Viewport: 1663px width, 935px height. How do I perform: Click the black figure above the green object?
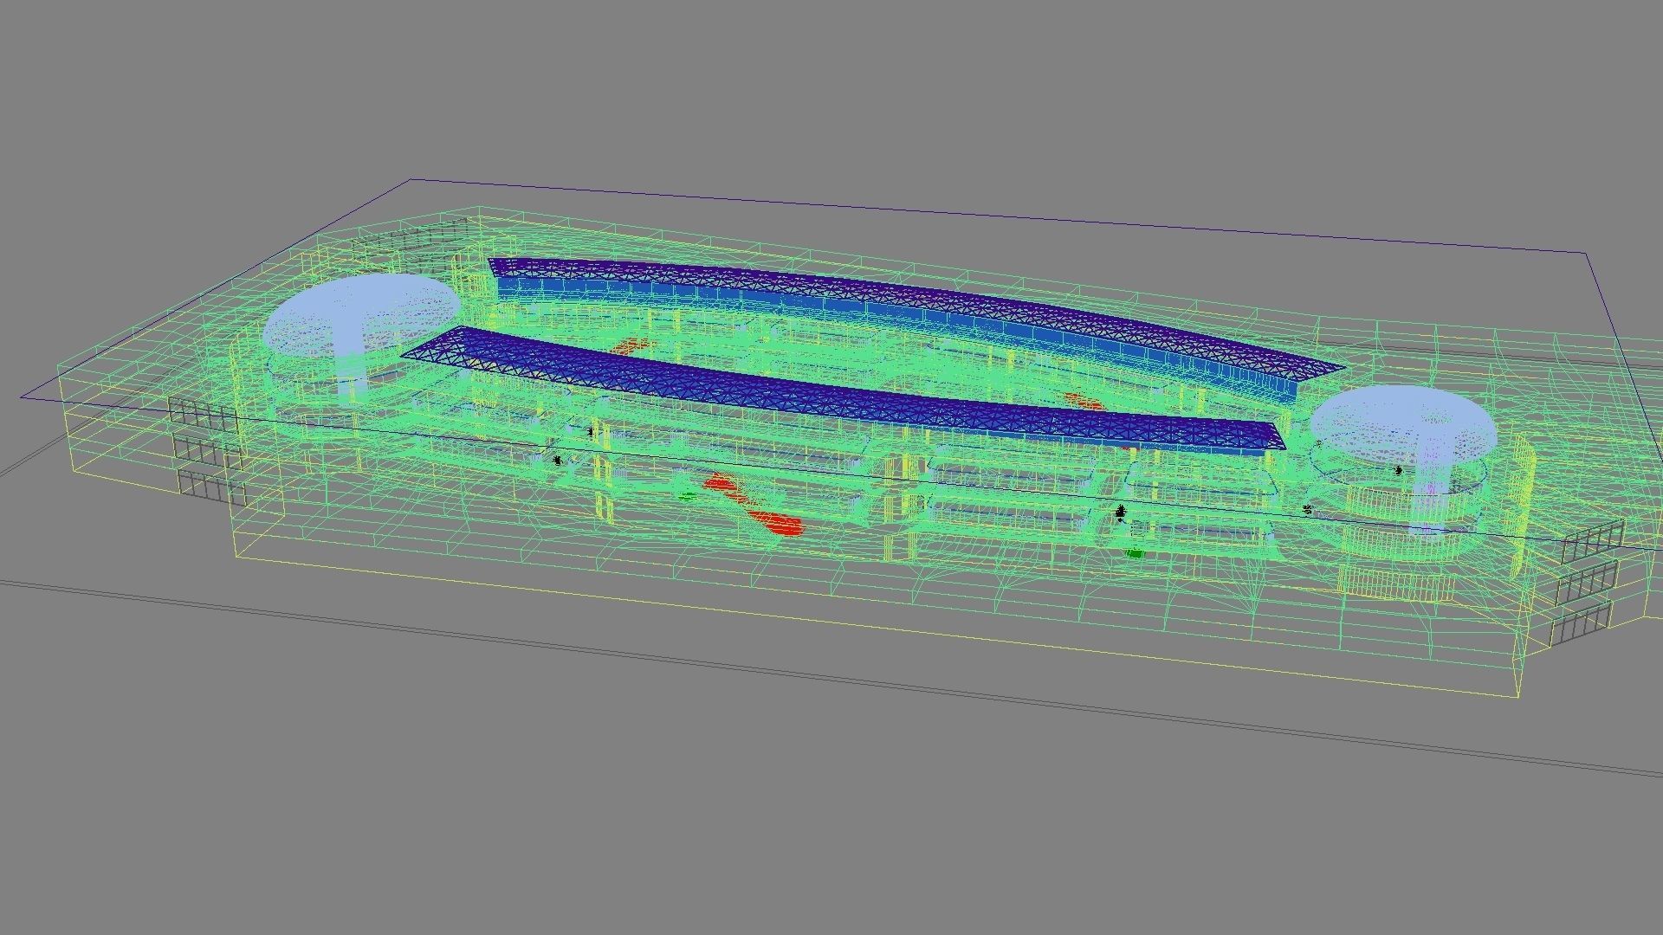[1122, 513]
